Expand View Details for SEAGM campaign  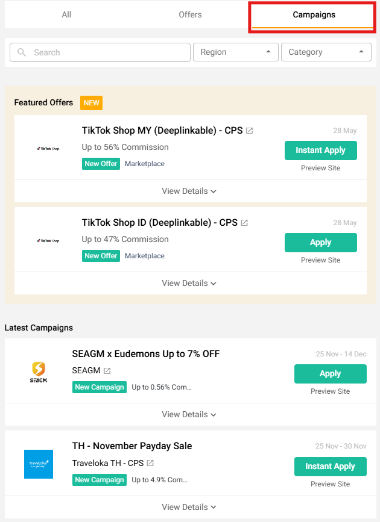(189, 414)
